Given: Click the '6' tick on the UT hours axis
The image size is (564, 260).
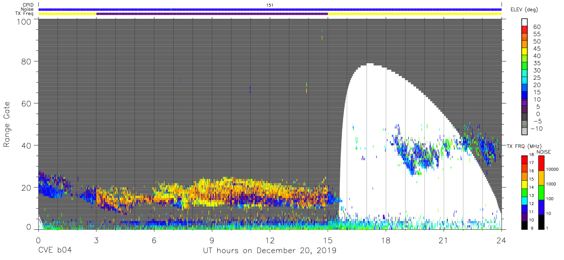Looking at the screenshot, I should 154,240.
